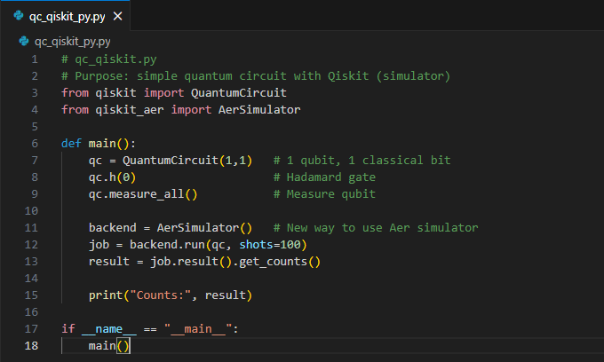Click the main() call on line 18
604x362 pixels.
tap(108, 345)
